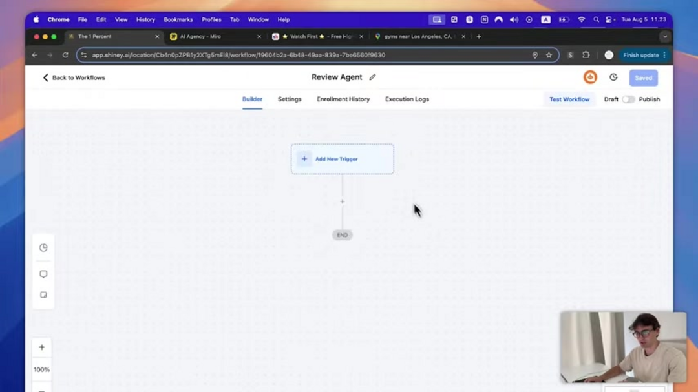This screenshot has height=392, width=698.
Task: Go to the Execution Logs tab
Action: click(407, 99)
